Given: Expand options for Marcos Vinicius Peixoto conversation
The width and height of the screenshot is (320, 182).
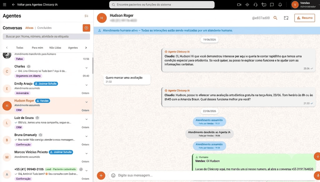Looking at the screenshot, I should click(x=87, y=154).
